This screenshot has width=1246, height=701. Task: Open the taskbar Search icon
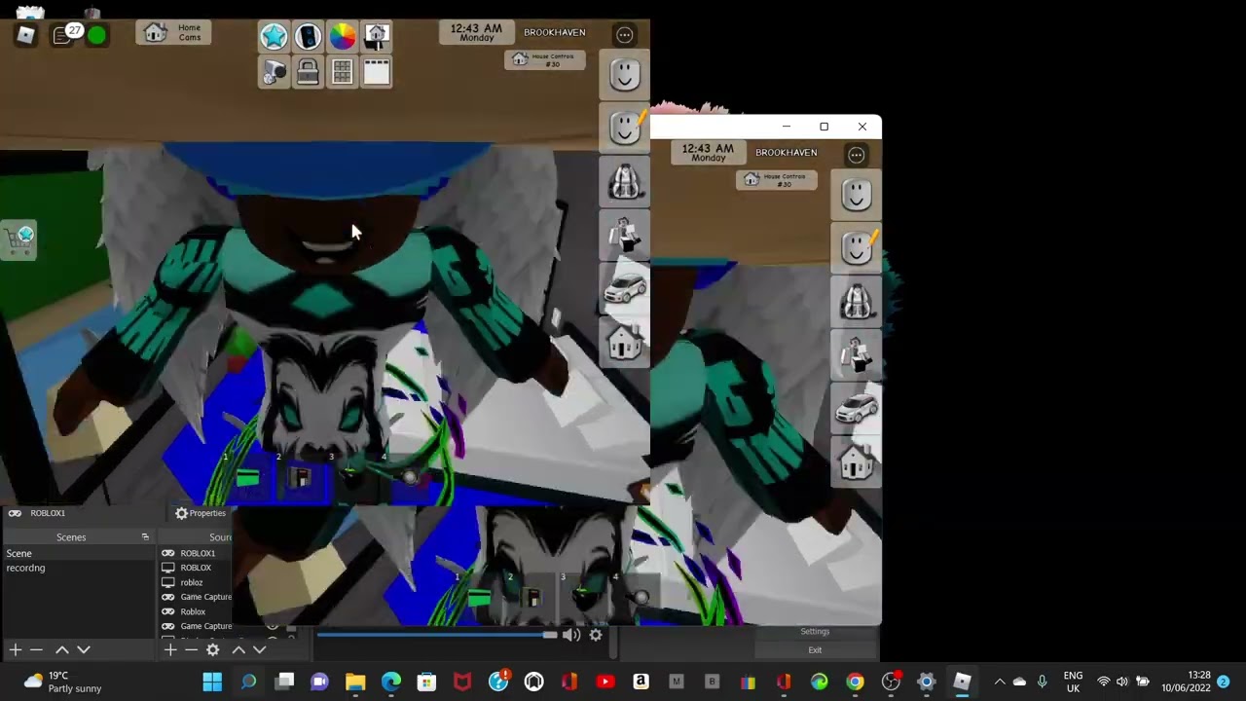248,682
